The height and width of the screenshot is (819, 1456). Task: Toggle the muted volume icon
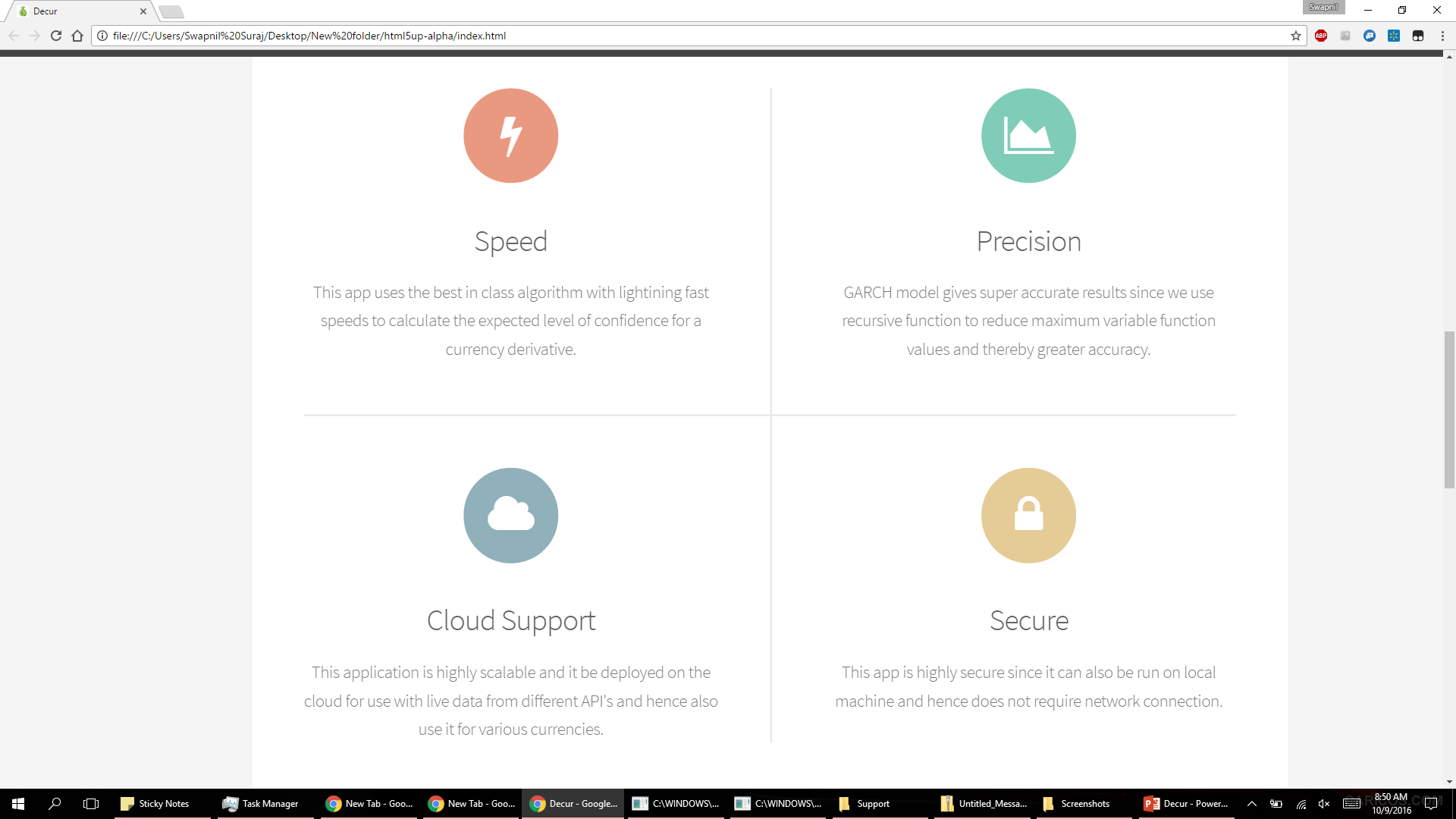pyautogui.click(x=1324, y=804)
